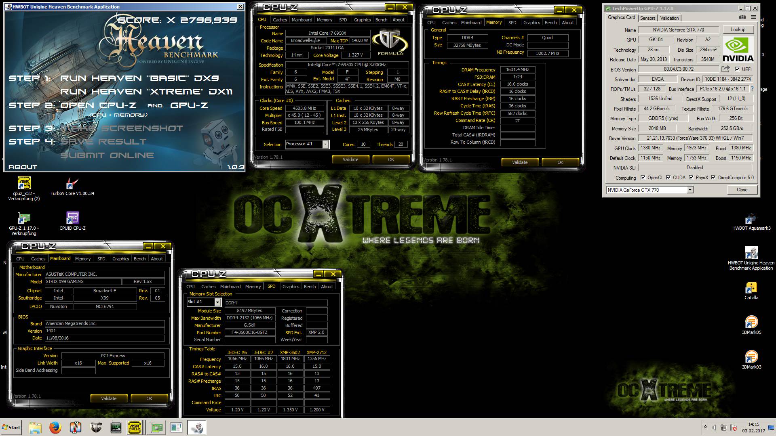
Task: Run Heaven "Xtreme" DX11 benchmark
Action: tap(146, 92)
